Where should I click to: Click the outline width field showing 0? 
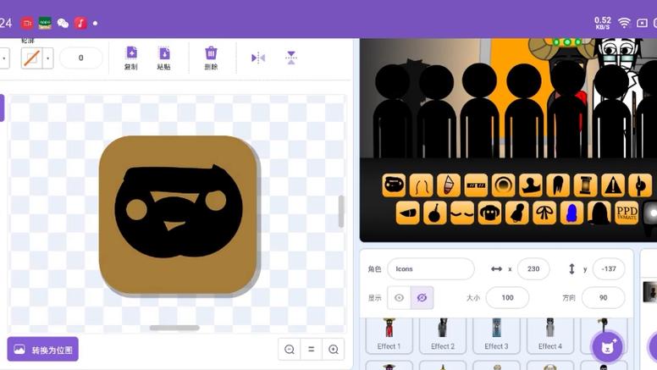81,58
